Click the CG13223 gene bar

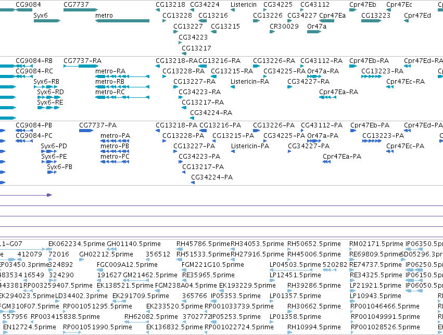[372, 21]
